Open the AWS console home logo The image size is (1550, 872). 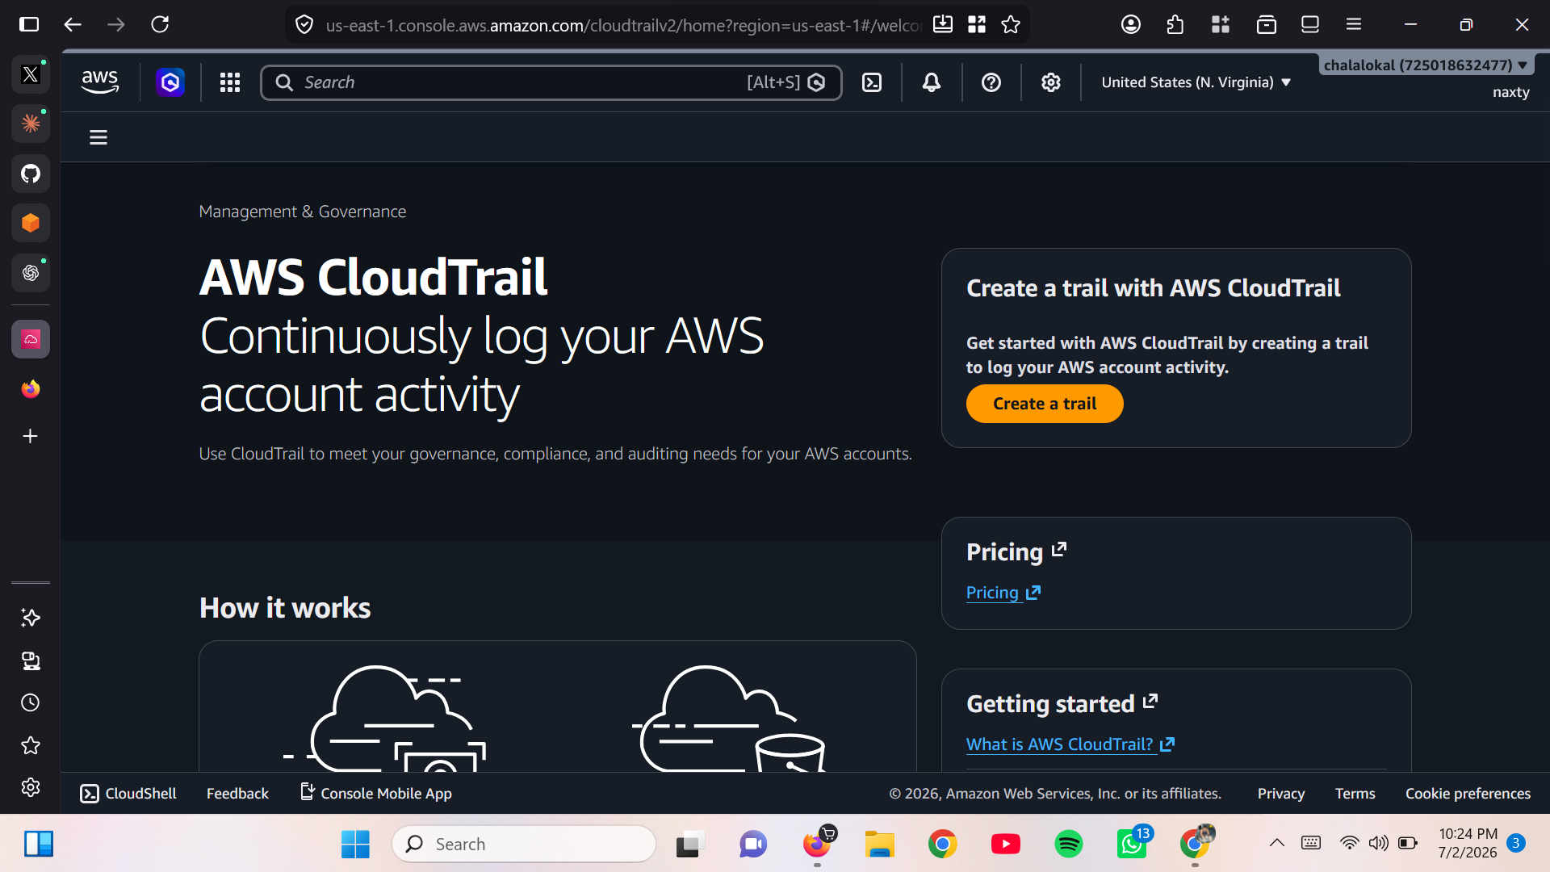[x=100, y=82]
